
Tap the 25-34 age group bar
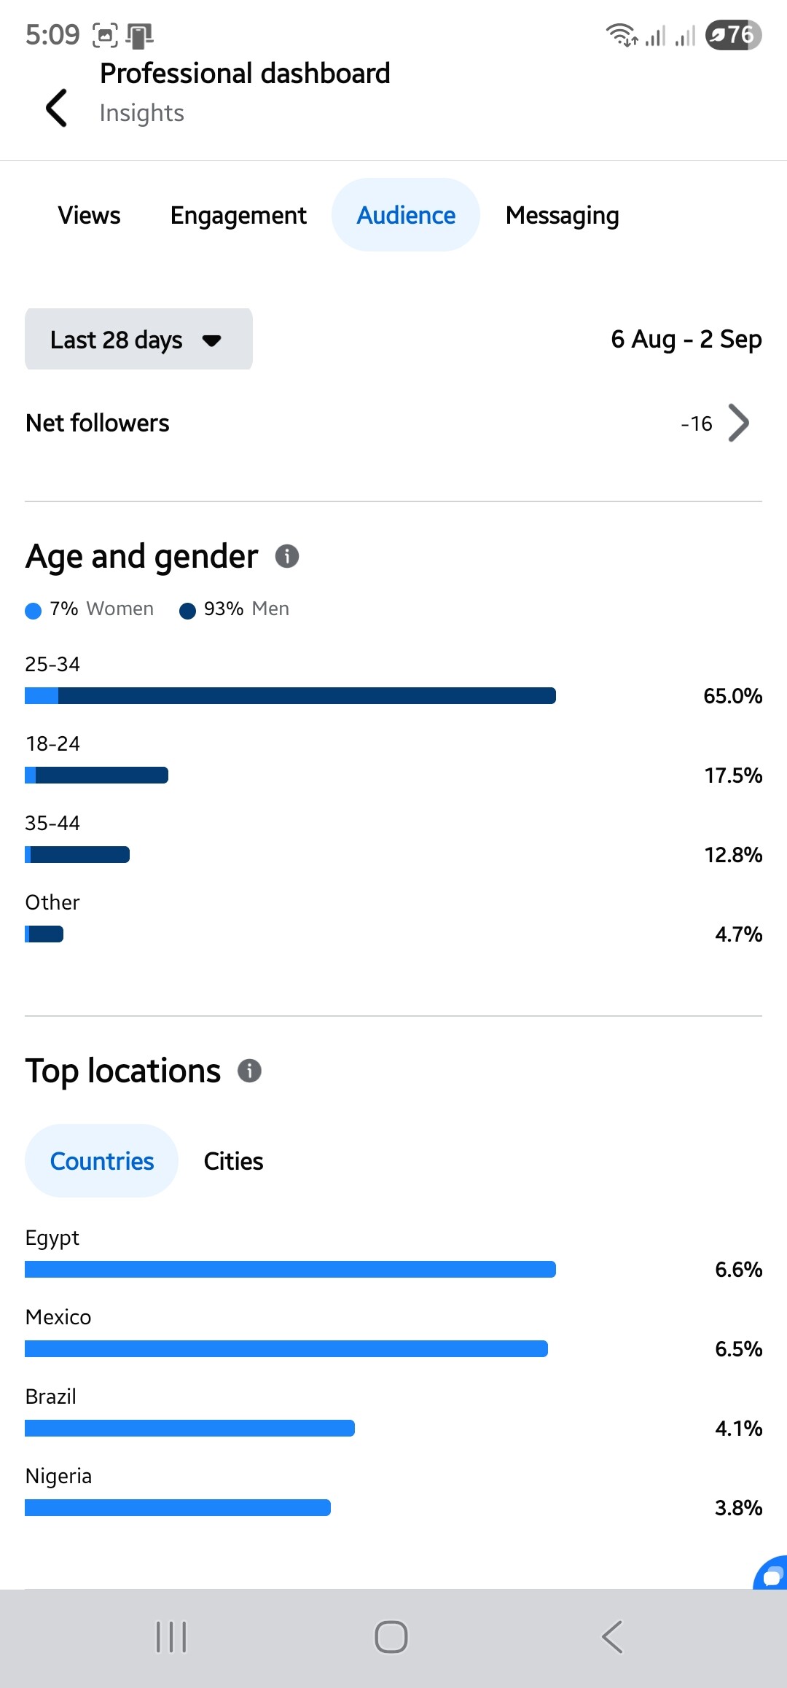click(290, 695)
